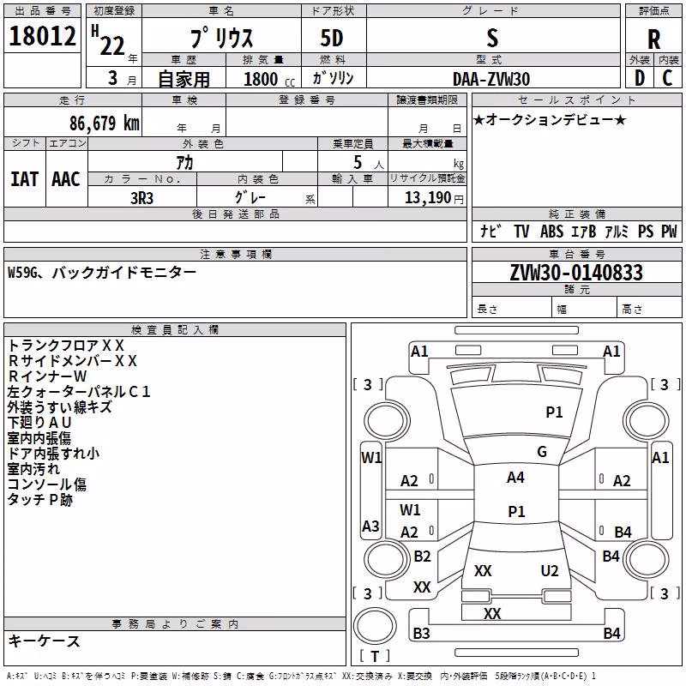Screen dimensions: 686x686
Task: Click the office notice キーケース
Action: click(x=44, y=641)
